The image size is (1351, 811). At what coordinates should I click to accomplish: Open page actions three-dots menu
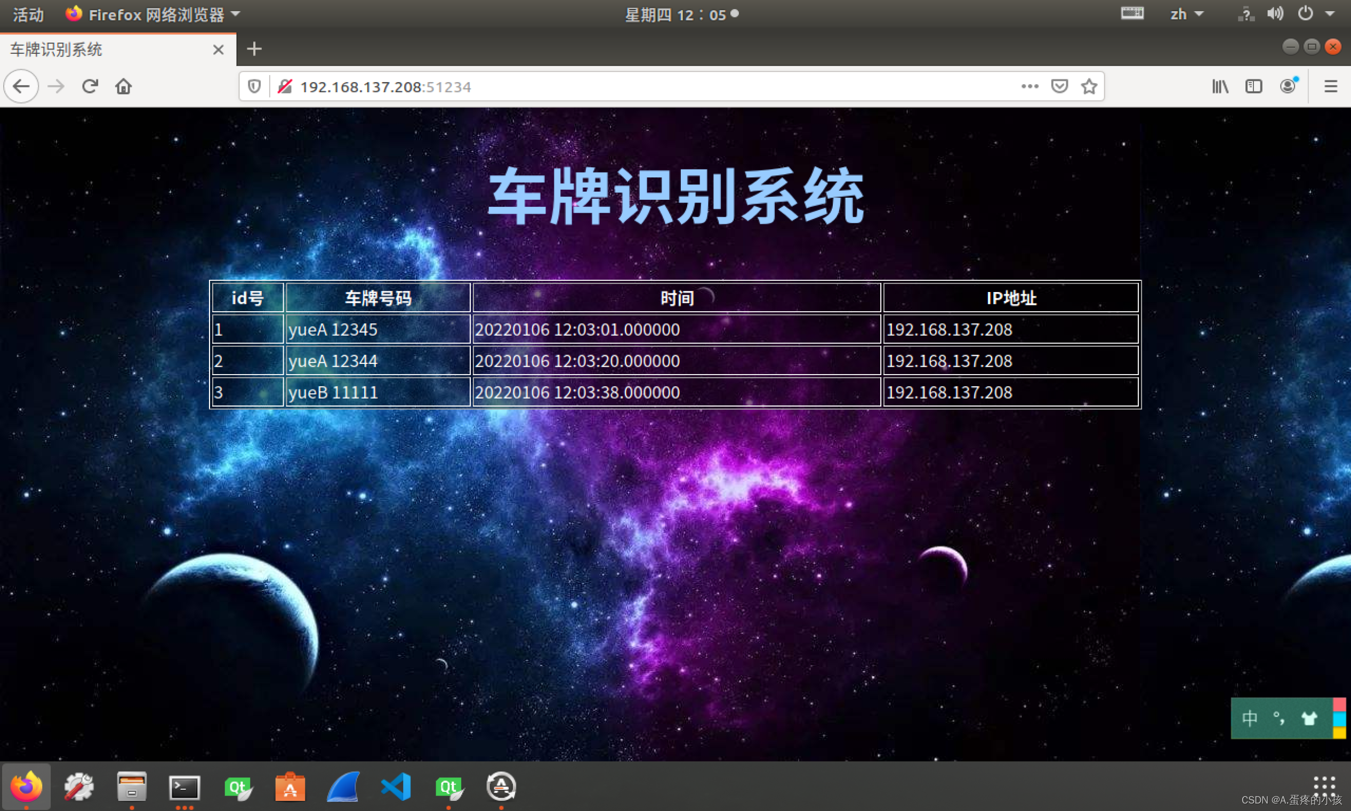[x=1030, y=86]
